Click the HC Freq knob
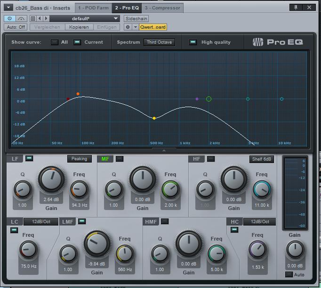This screenshot has height=288, width=321. tap(258, 249)
